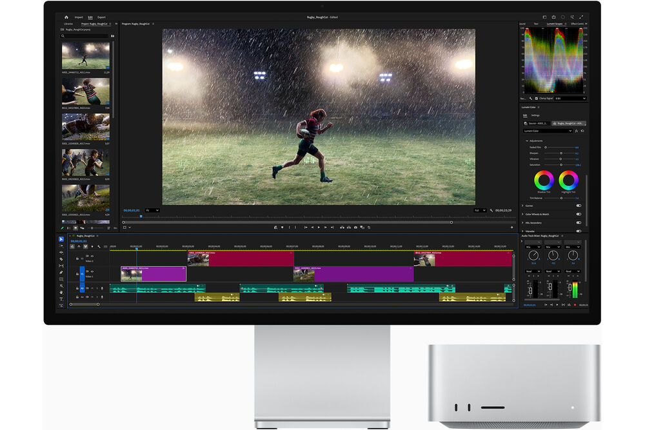Screen dimensions: 645x430
Task: Open the search icon in Project panel
Action: (x=63, y=36)
